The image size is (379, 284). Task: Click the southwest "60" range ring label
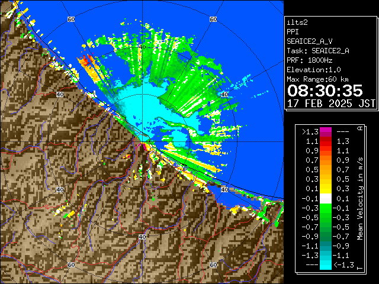pos(71,264)
